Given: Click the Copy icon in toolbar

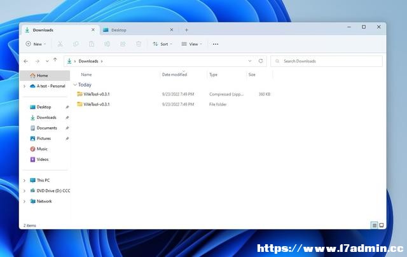Looking at the screenshot, I should [x=76, y=44].
